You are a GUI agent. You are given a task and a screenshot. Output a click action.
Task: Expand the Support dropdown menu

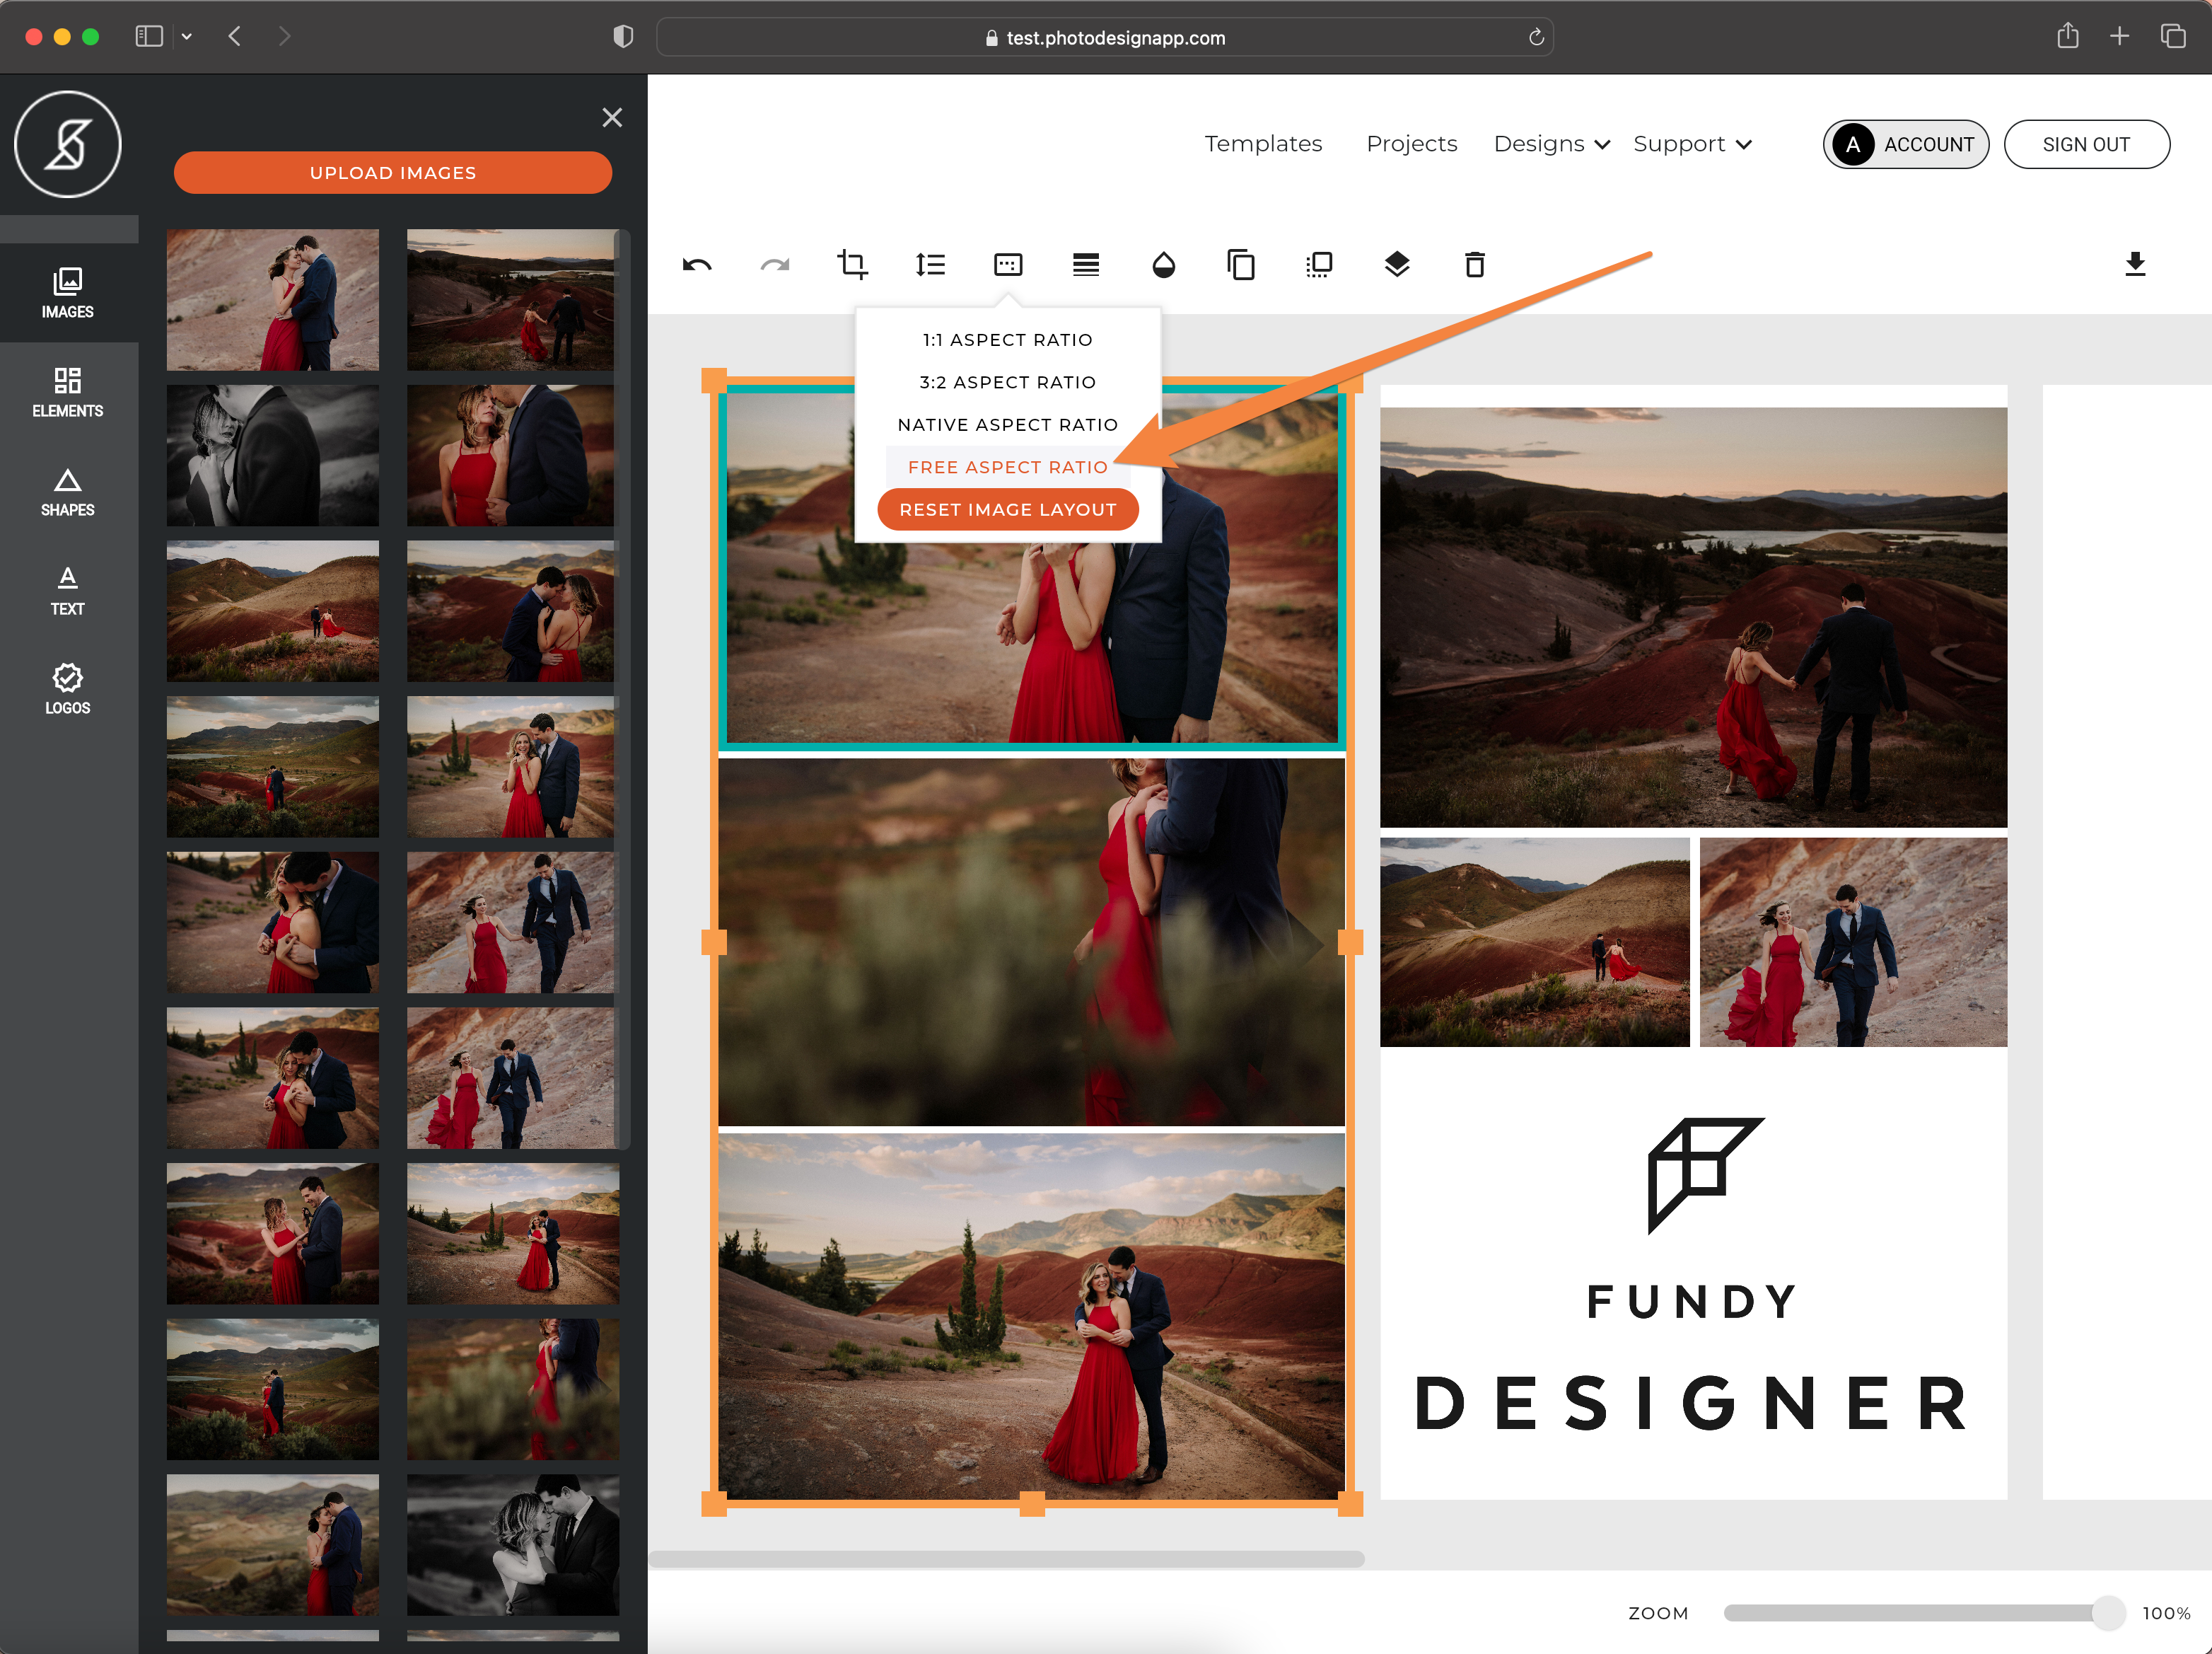1692,144
